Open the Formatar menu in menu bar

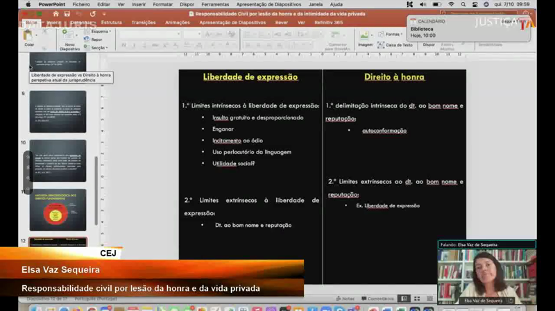point(162,4)
